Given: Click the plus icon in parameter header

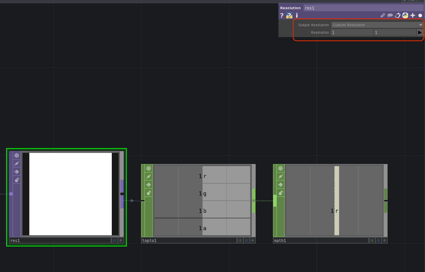Looking at the screenshot, I should [x=413, y=16].
